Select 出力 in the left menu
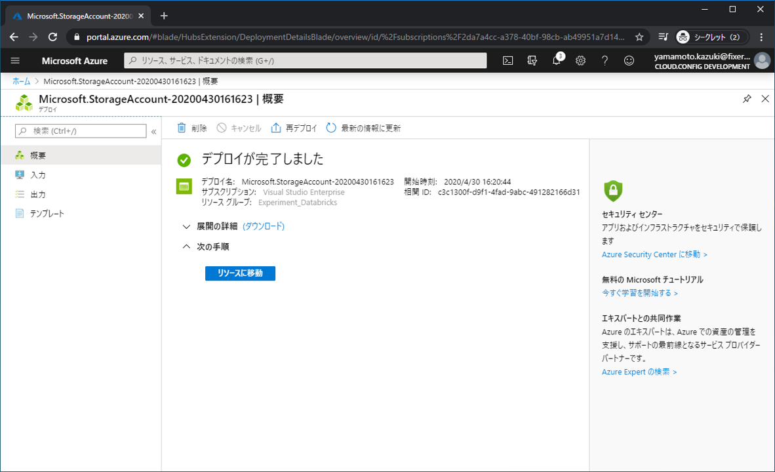The height and width of the screenshot is (472, 775). click(x=38, y=195)
